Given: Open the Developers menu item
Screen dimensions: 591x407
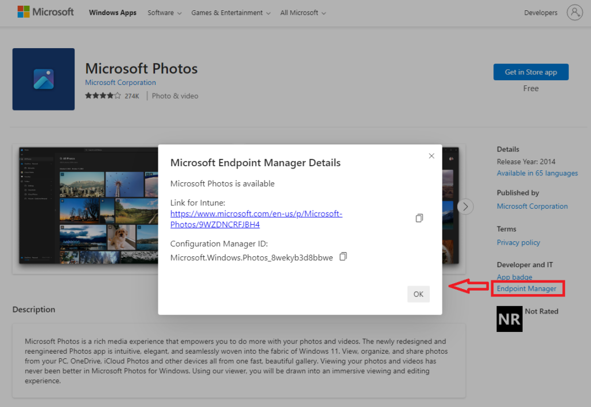Looking at the screenshot, I should click(541, 13).
